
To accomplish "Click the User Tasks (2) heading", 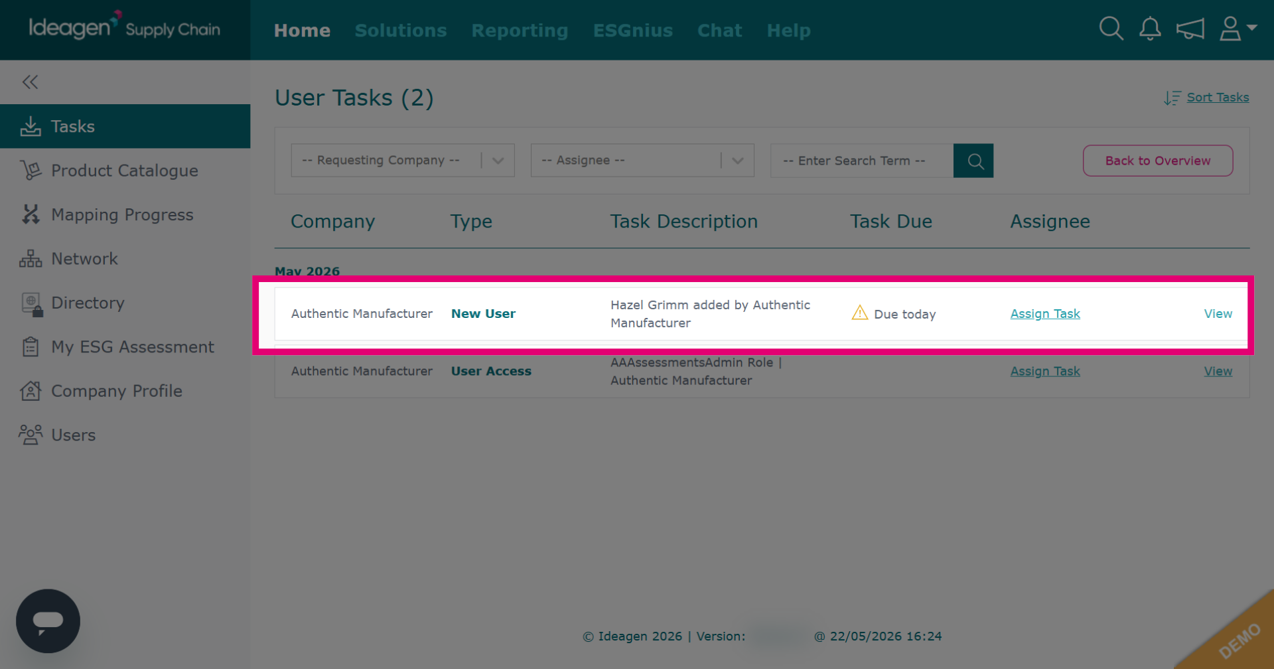I will [x=354, y=98].
